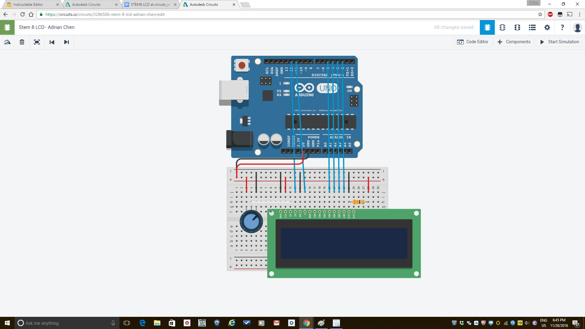Click the browser back arrow

[5, 14]
